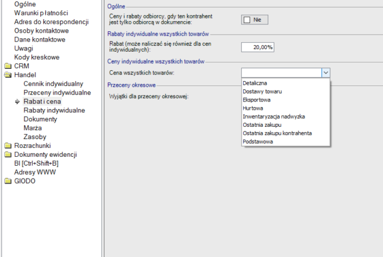Open Ogólne in the navigation tree
The width and height of the screenshot is (383, 257).
tap(25, 4)
